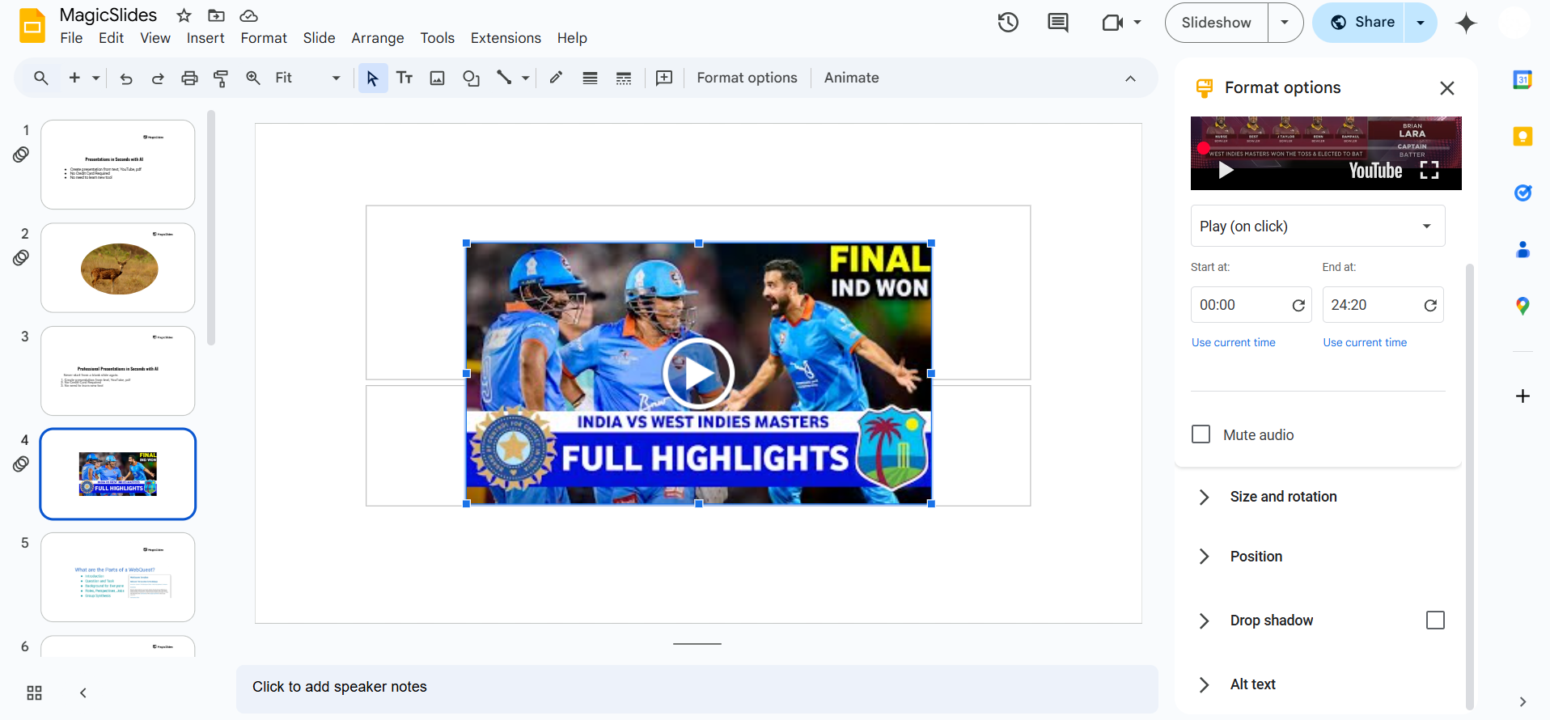Screen dimensions: 1550x720
Task: Click the undo arrow icon
Action: pos(126,78)
